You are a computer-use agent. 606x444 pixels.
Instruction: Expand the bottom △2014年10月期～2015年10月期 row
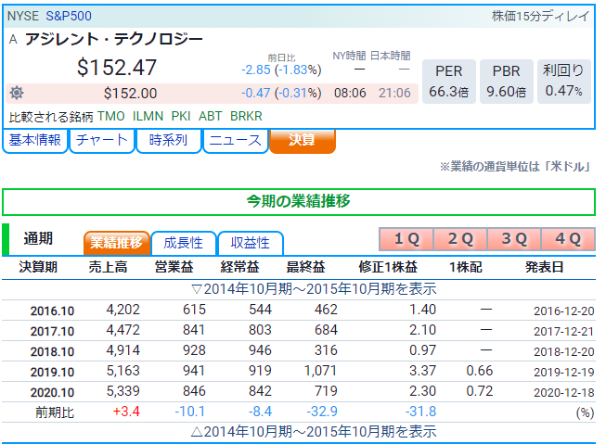[314, 432]
